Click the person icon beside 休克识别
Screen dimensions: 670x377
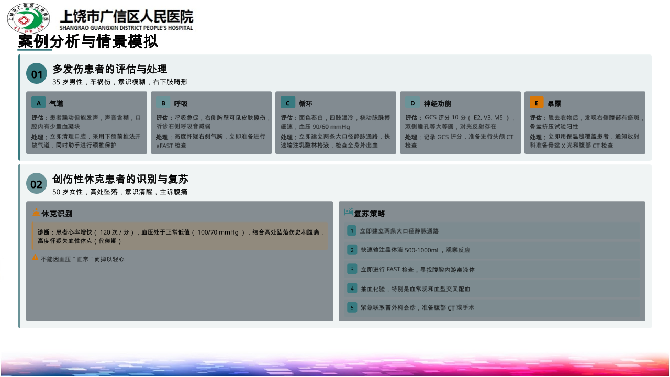click(36, 212)
